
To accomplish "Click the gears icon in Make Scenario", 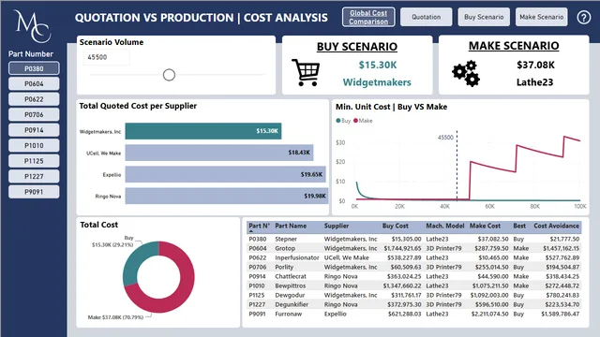I will [x=466, y=73].
